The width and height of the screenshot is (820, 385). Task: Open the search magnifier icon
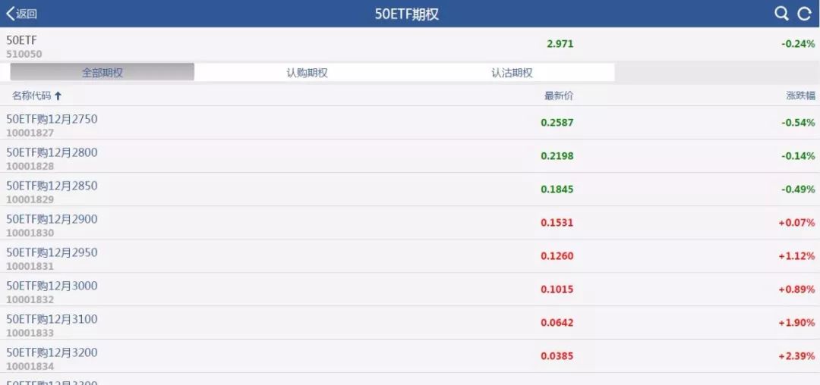coord(781,14)
